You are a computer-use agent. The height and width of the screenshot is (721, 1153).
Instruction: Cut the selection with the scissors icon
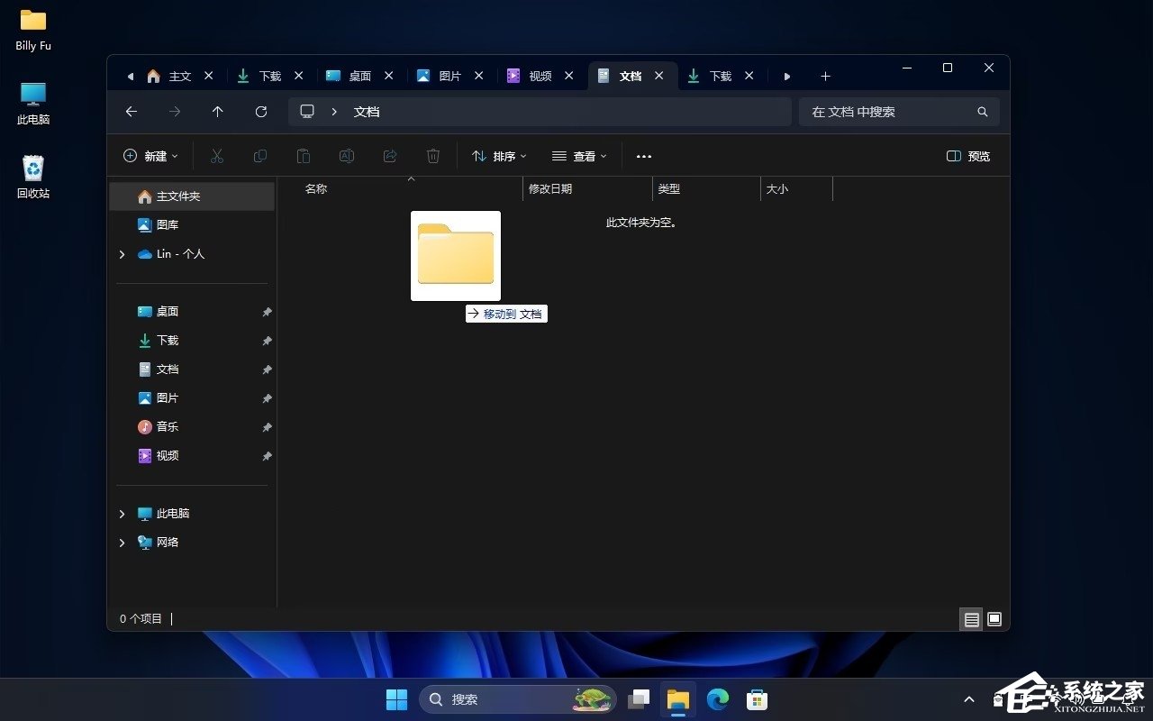(216, 156)
